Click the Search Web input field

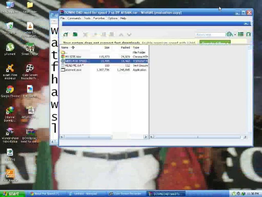[x=210, y=35]
